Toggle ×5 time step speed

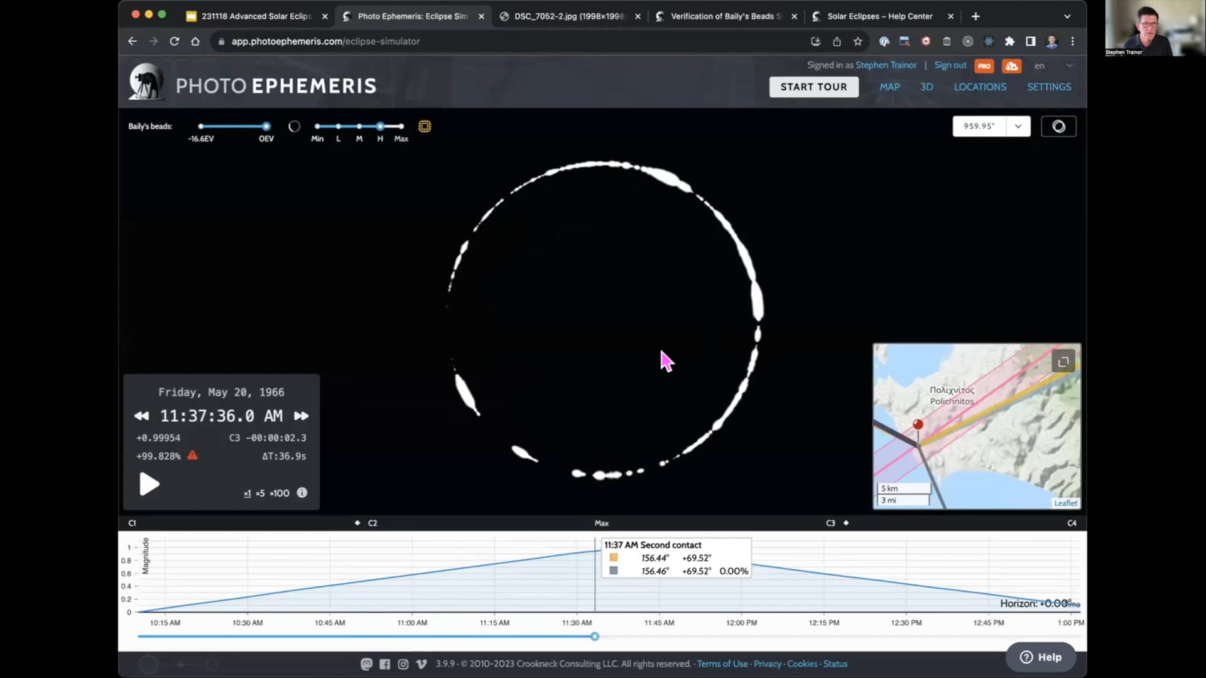pyautogui.click(x=262, y=493)
